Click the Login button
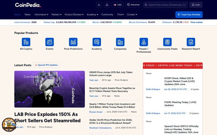This screenshot has height=135, width=217. [196, 5]
